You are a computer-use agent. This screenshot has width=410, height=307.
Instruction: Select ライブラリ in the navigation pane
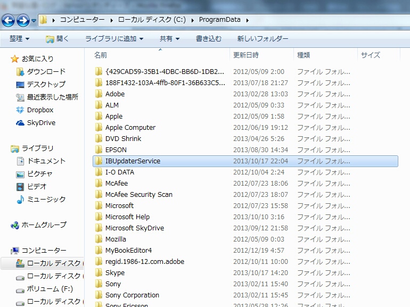pos(37,148)
